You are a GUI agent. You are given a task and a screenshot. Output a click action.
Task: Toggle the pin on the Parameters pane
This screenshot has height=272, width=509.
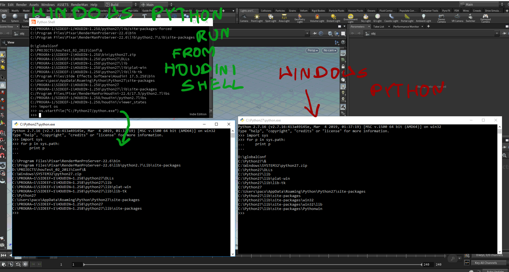coord(504,33)
